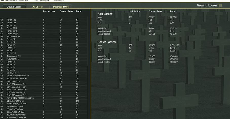230x119 pixels.
Task: Click Axis Men total value 77,858
Action: tap(173, 17)
